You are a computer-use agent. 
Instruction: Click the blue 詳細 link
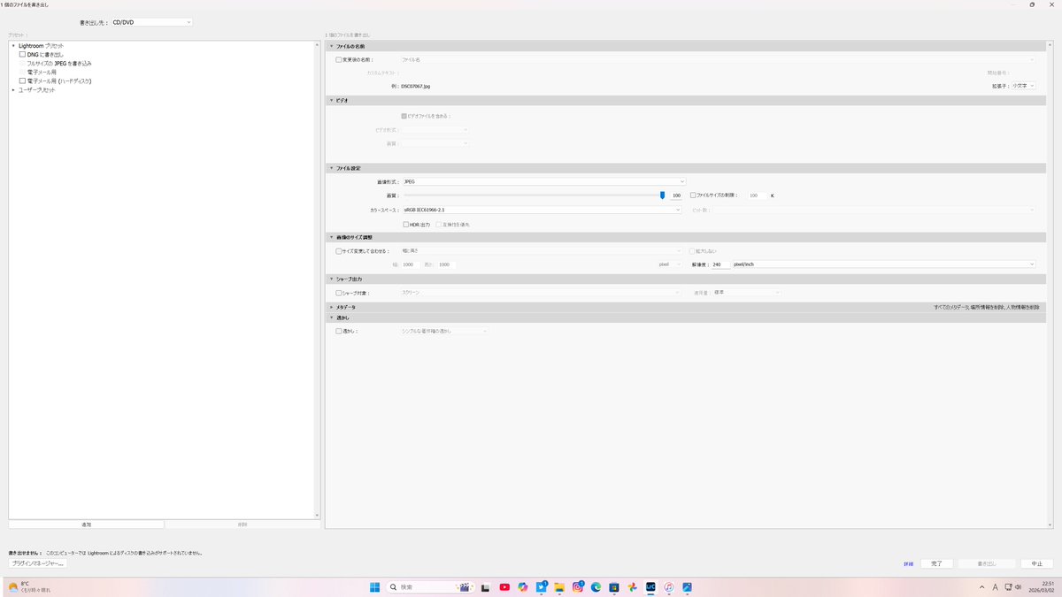(908, 563)
